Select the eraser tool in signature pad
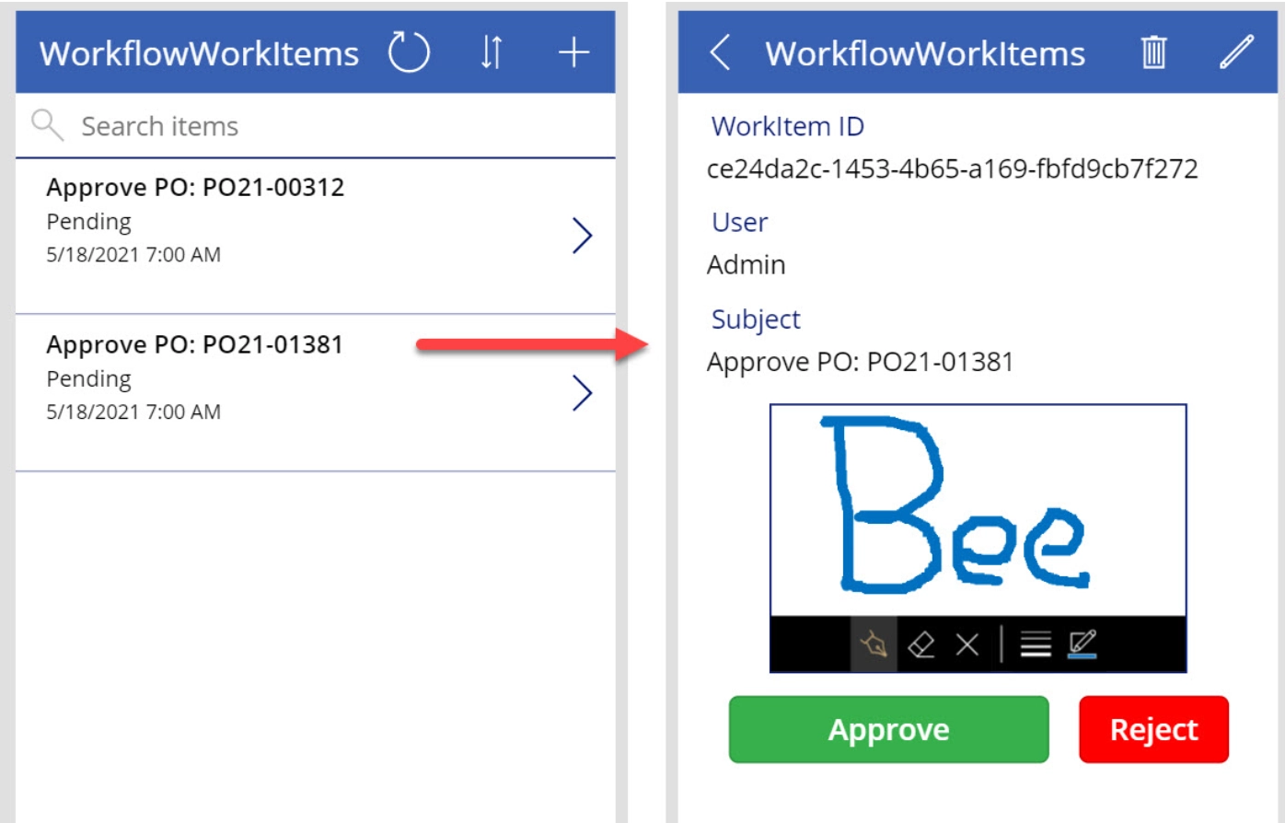The height and width of the screenshot is (823, 1285). 921,644
